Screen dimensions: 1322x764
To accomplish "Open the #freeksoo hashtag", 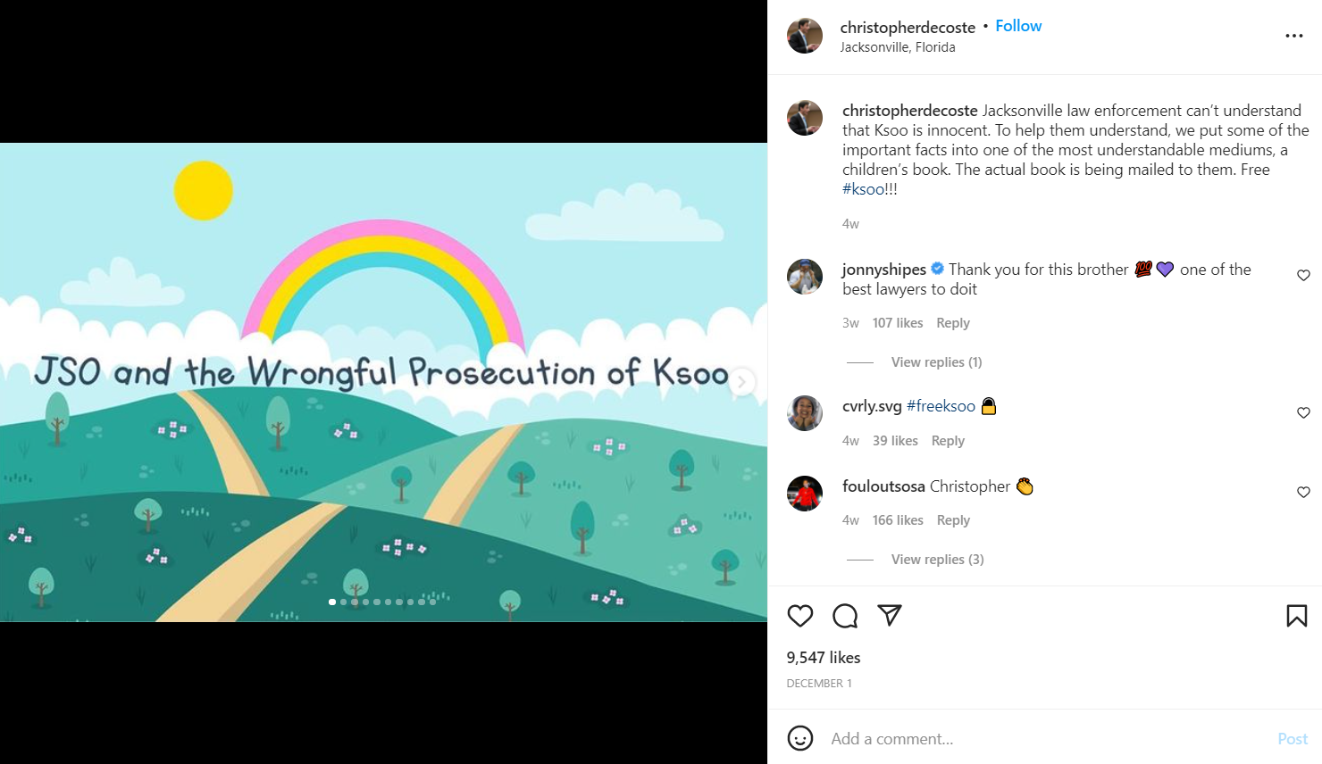I will click(x=941, y=406).
